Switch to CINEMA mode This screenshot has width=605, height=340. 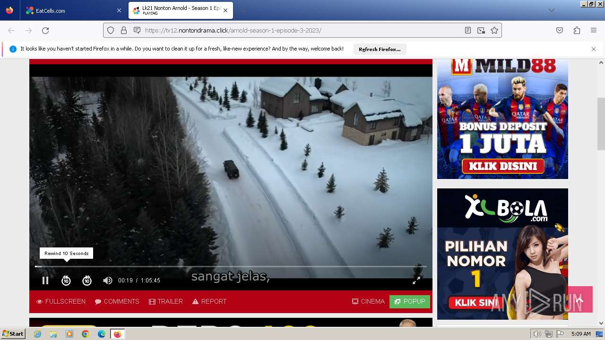[368, 301]
